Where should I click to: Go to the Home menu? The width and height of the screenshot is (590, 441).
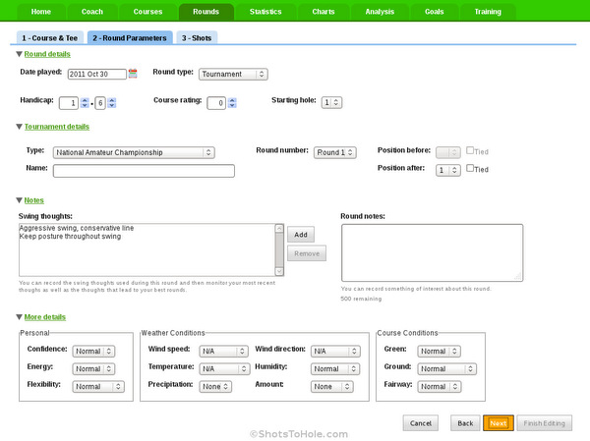click(41, 12)
